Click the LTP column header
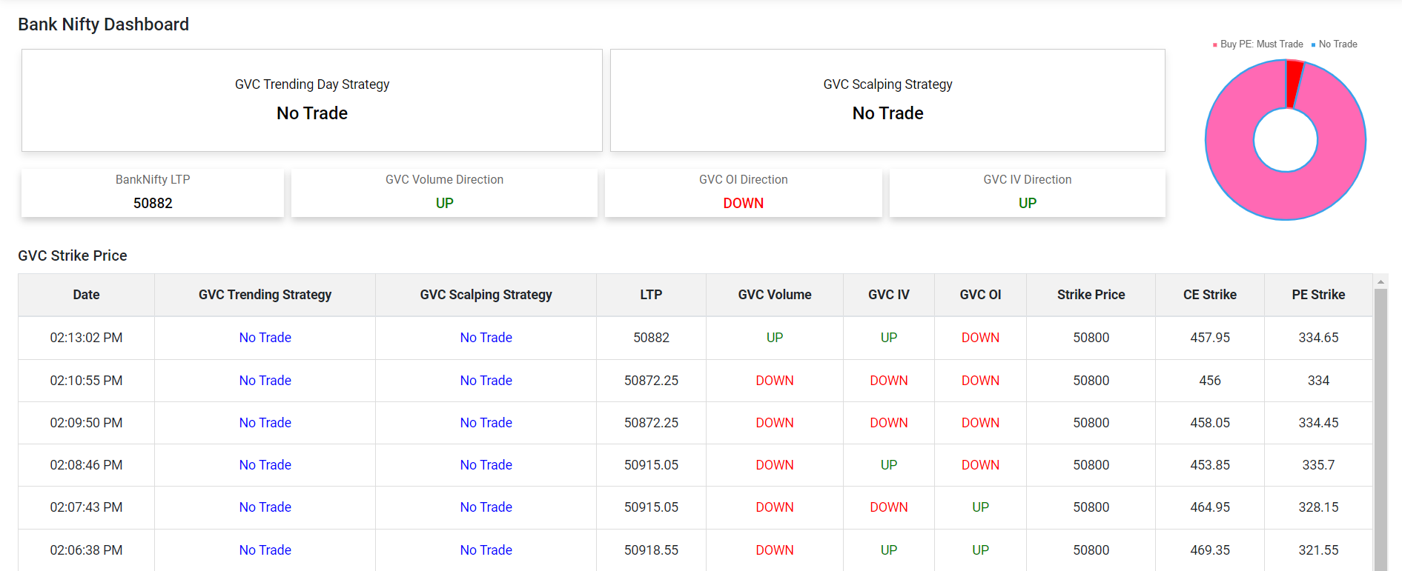 [651, 295]
